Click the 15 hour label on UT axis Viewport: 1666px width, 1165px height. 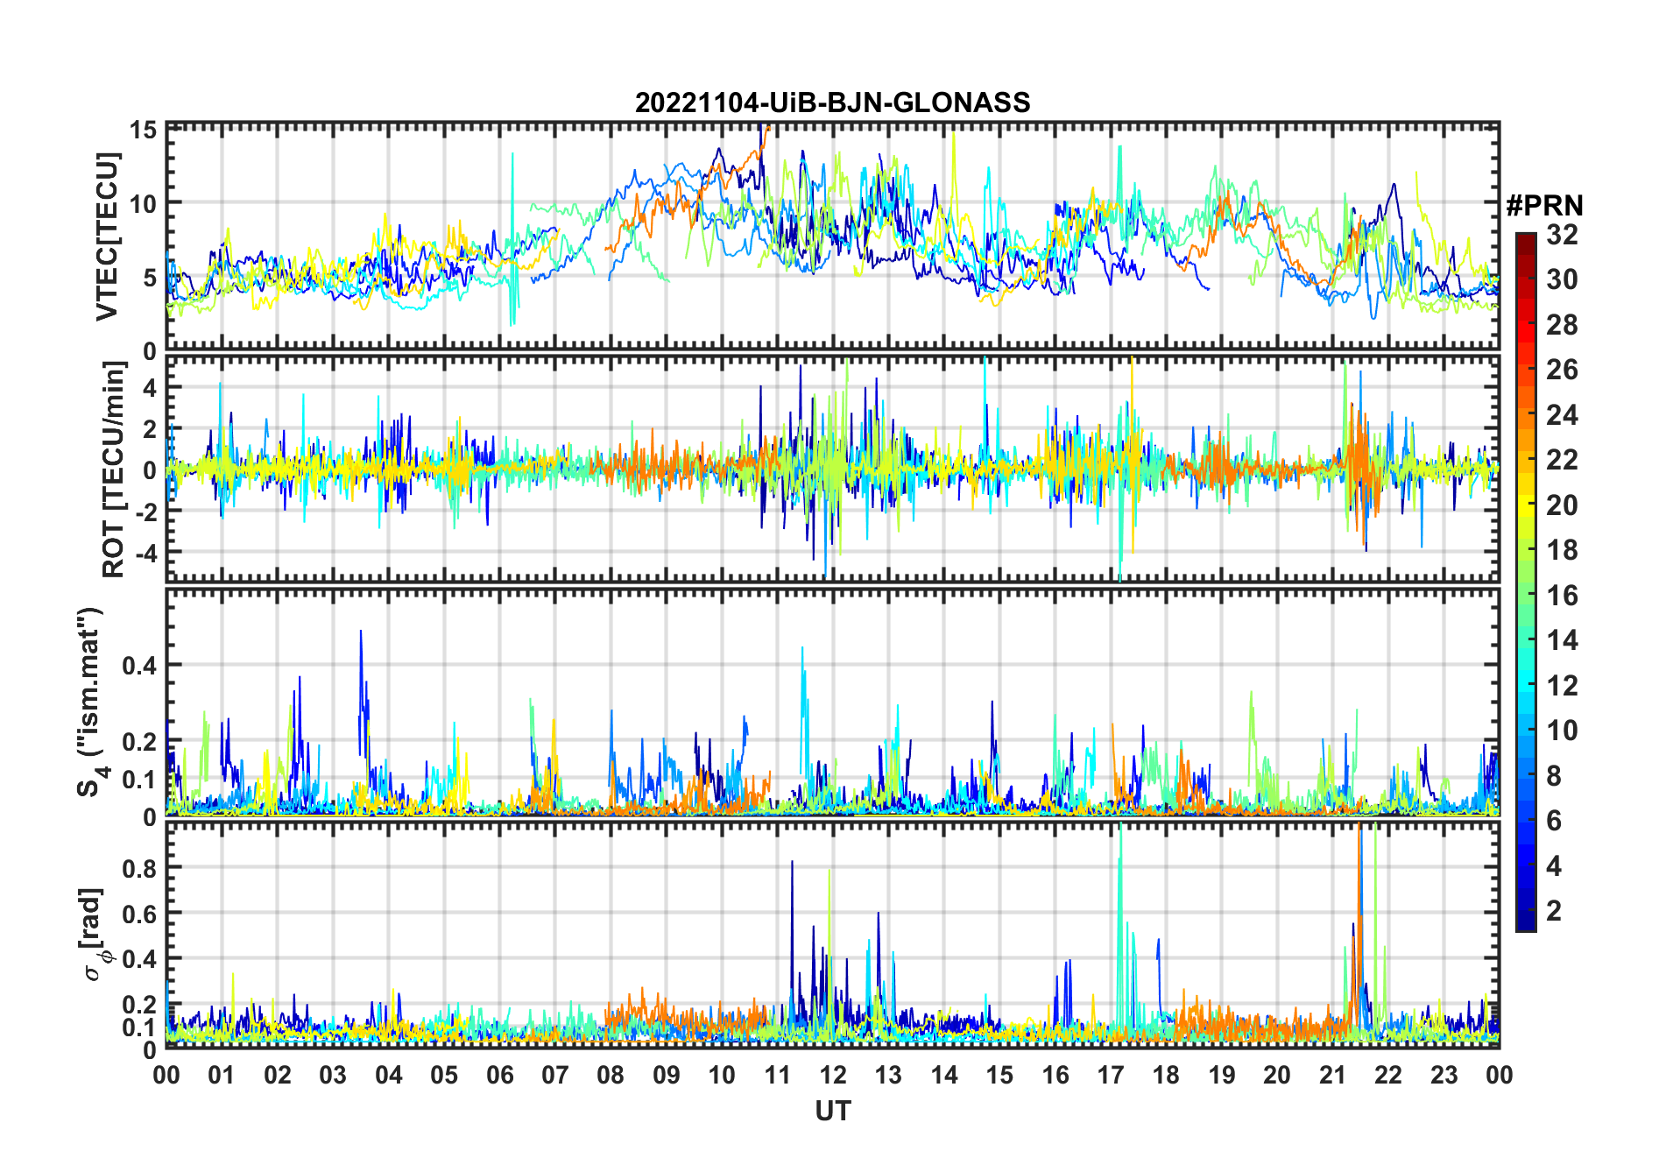click(999, 1075)
